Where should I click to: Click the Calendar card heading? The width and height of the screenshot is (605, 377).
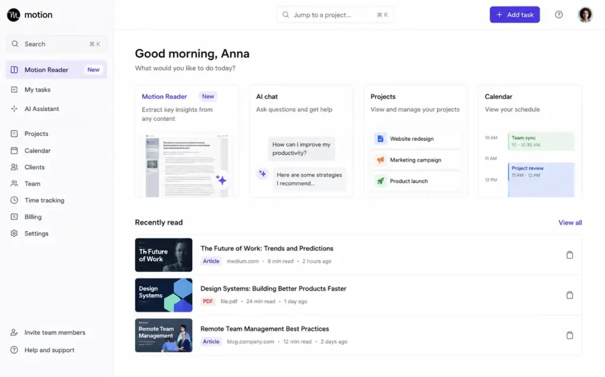499,96
